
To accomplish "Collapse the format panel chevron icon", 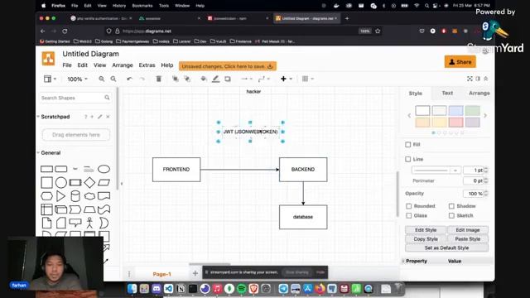I will point(486,79).
